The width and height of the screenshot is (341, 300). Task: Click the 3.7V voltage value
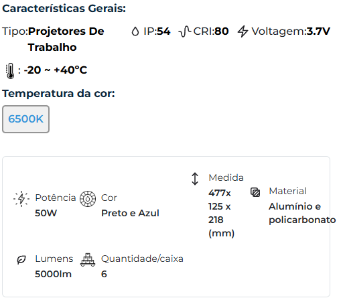pos(318,31)
